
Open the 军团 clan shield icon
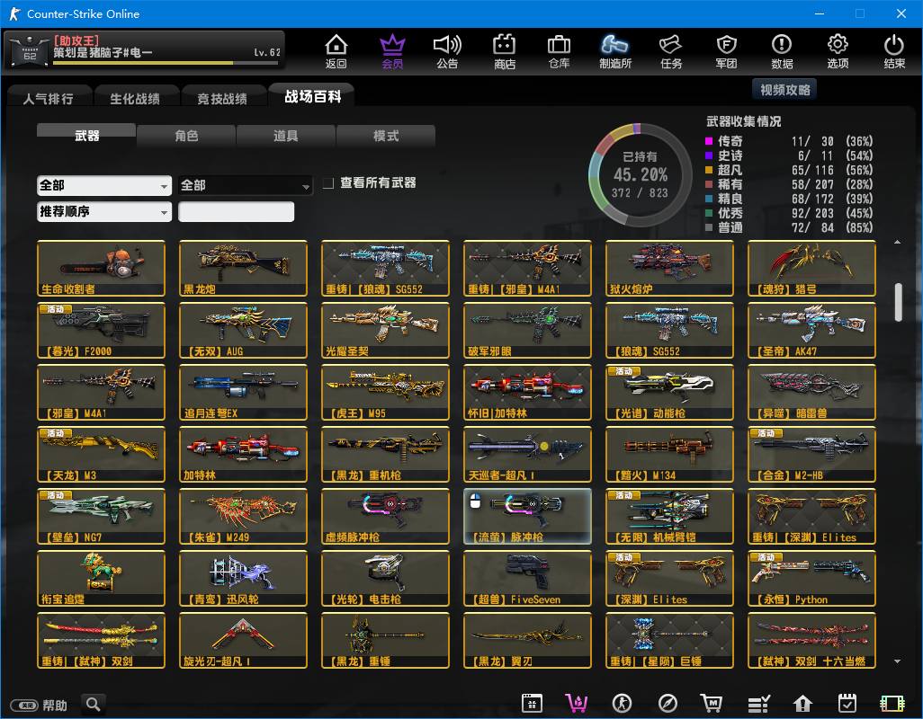click(x=726, y=52)
